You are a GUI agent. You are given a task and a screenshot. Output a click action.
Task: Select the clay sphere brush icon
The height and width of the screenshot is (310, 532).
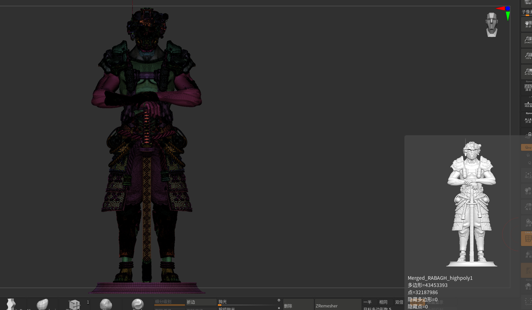pos(106,304)
